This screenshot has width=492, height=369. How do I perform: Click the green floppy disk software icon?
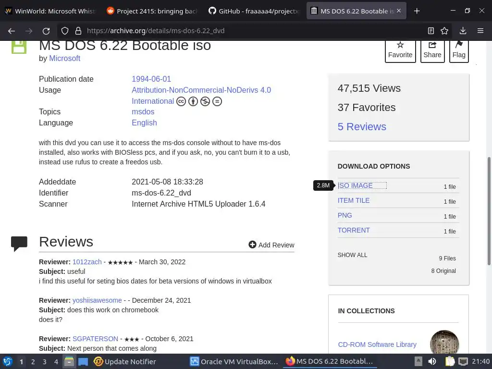point(19,47)
